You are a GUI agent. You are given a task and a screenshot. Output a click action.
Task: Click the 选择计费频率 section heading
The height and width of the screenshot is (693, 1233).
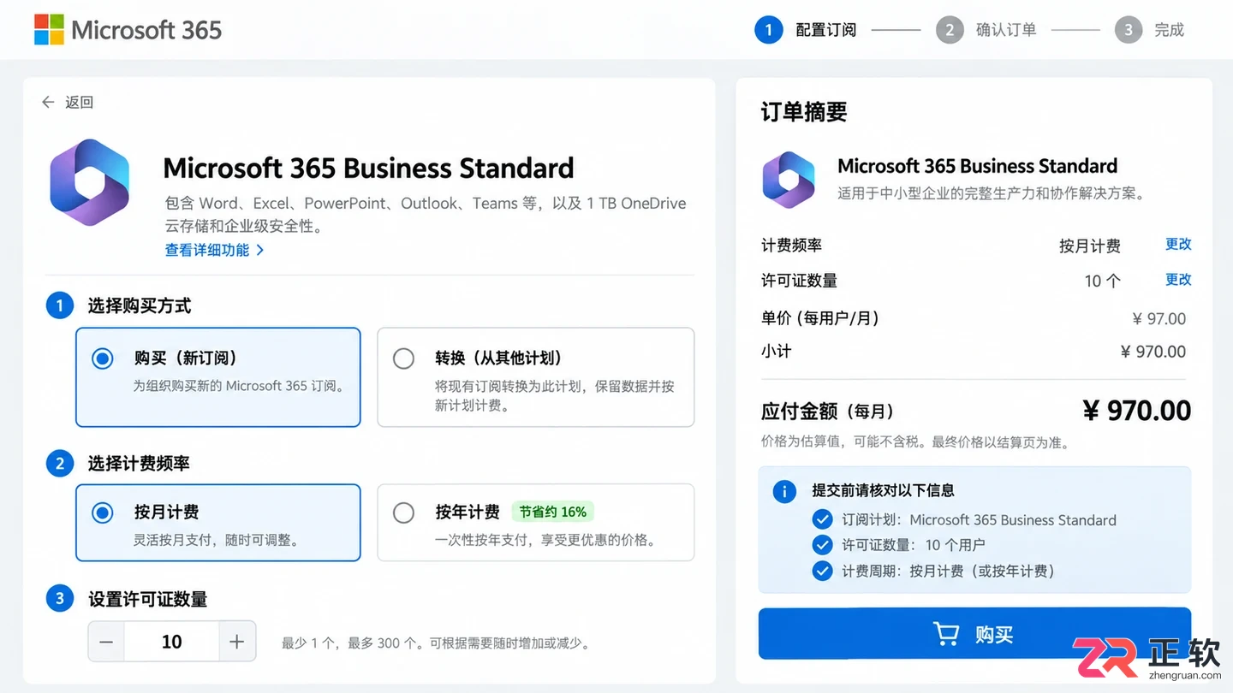coord(139,464)
